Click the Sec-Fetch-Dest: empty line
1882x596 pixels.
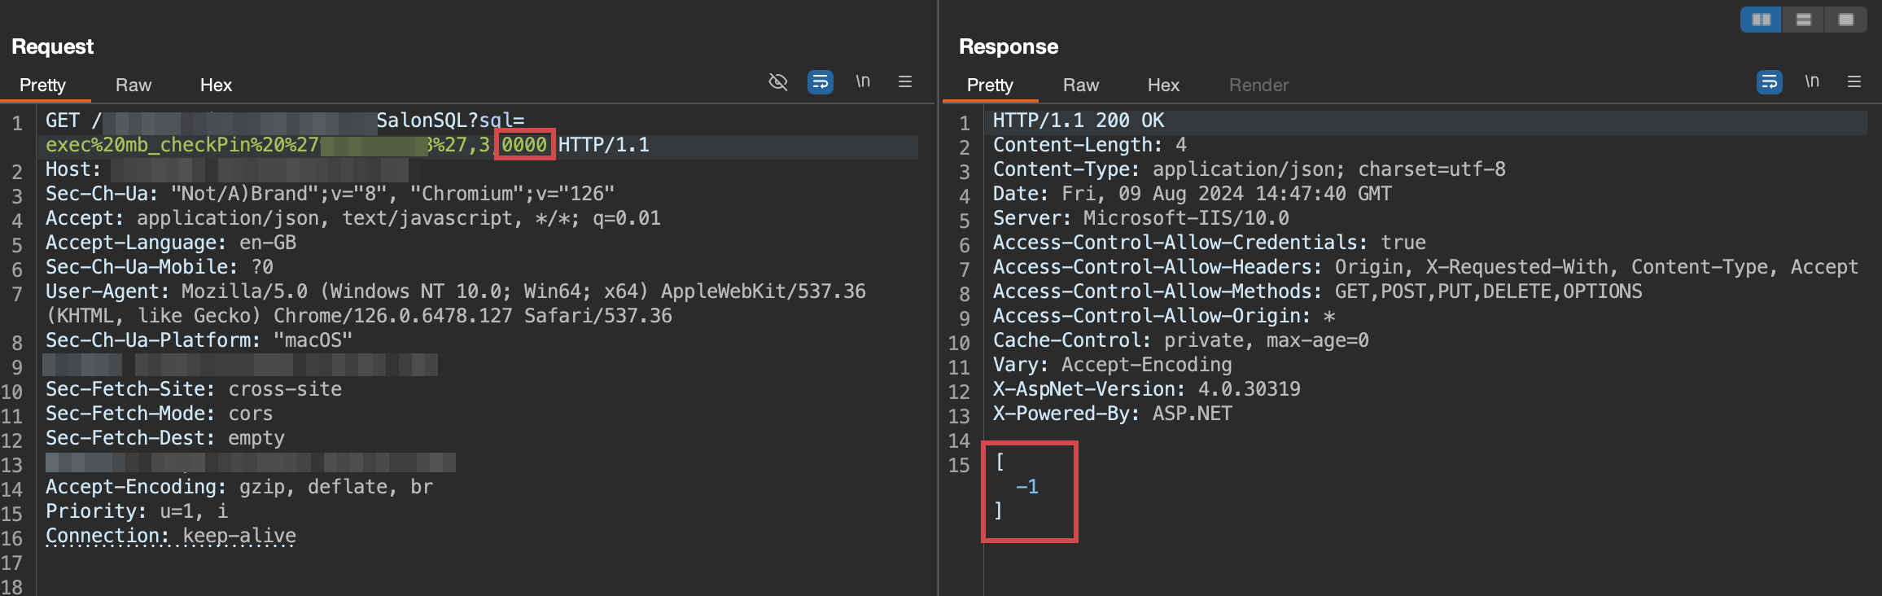165,438
